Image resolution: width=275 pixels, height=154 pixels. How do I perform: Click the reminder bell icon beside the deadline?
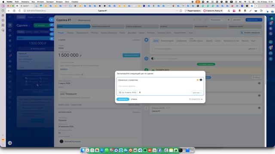pos(140,92)
